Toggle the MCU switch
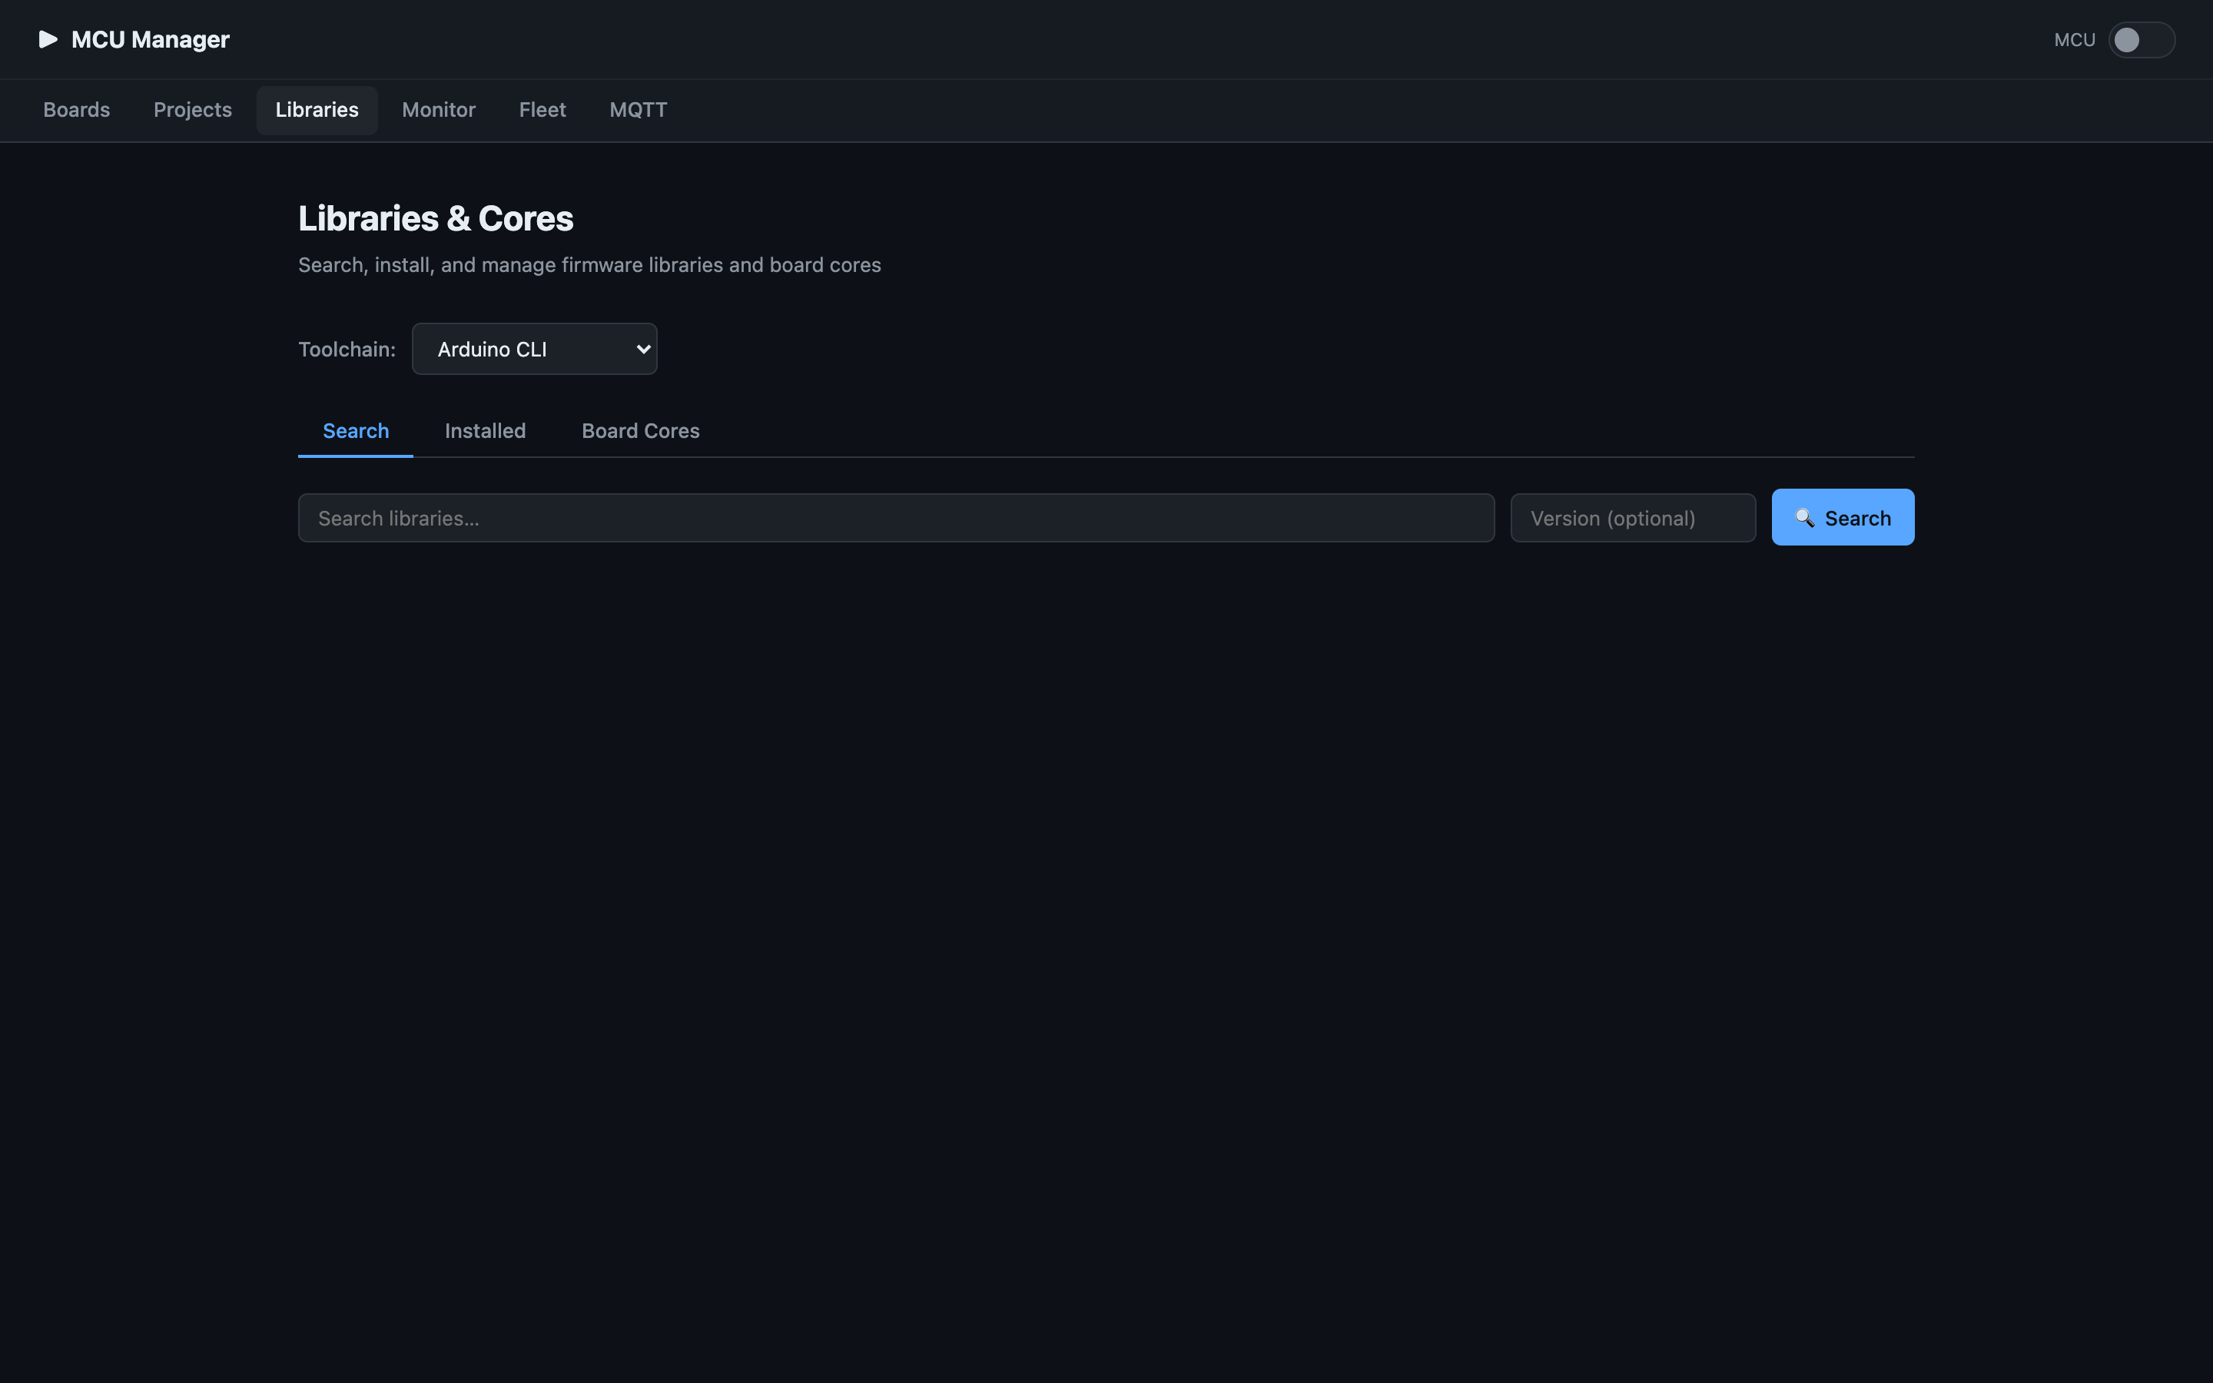This screenshot has height=1383, width=2213. [x=2141, y=40]
